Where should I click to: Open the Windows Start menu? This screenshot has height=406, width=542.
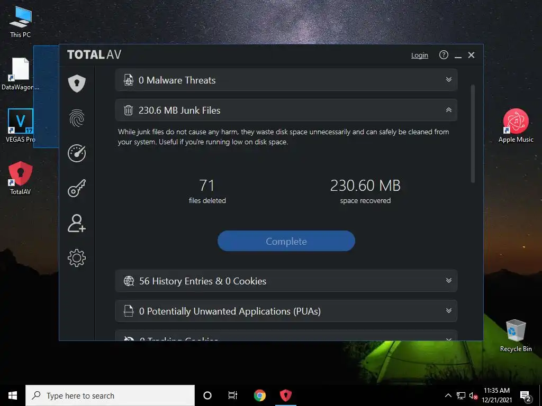pos(13,395)
